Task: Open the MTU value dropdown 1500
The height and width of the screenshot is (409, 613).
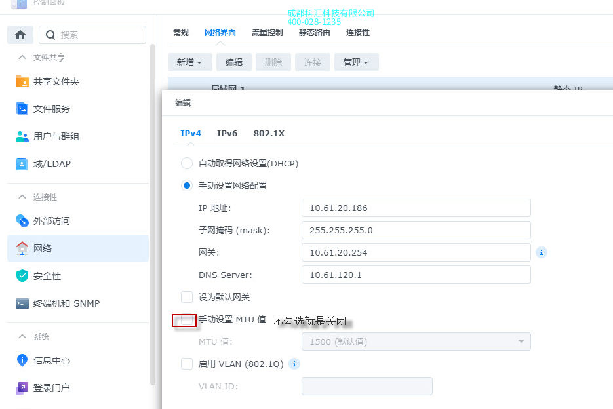Action: [x=416, y=341]
